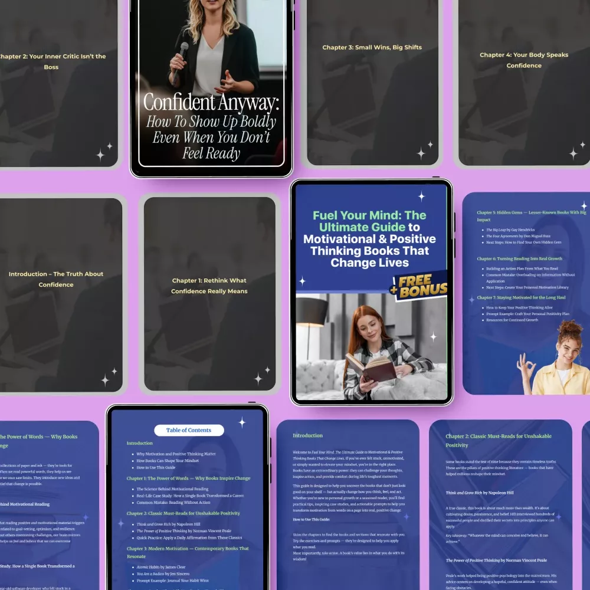Click the FREE + BONUS badge

pyautogui.click(x=418, y=285)
